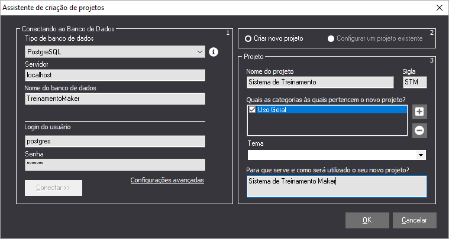Select the Criar novo projeto option
The image size is (449, 239).
tap(248, 38)
